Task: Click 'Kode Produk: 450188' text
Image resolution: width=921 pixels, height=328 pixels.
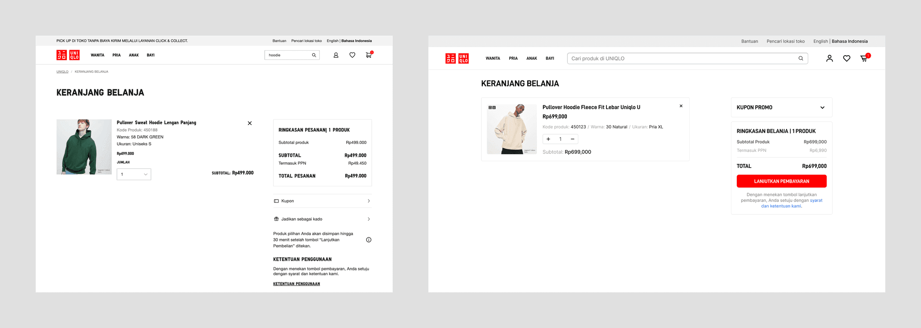Action: pos(137,130)
